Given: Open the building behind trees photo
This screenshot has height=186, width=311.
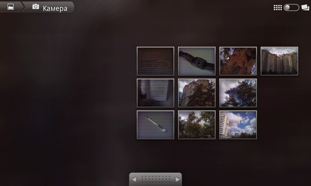Looking at the screenshot, I should click(x=197, y=93).
